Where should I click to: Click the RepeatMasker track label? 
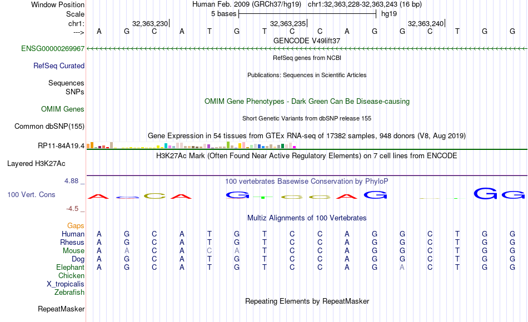(61, 309)
